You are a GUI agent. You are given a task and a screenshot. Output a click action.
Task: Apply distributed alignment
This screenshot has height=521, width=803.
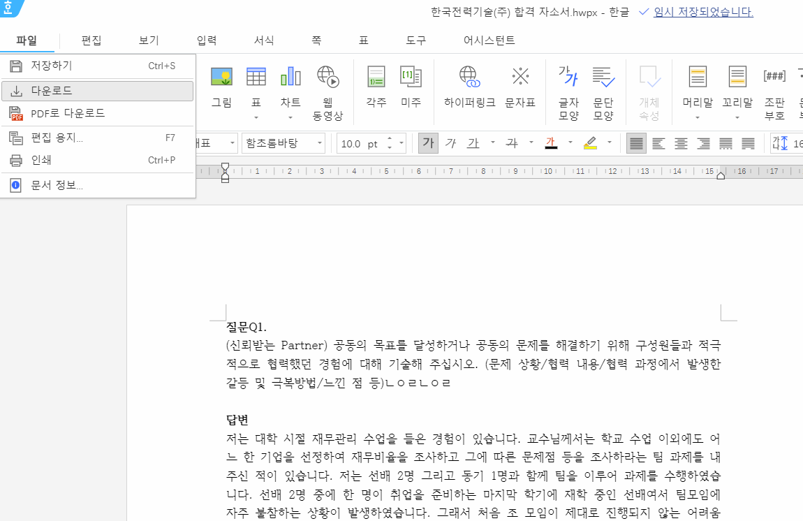point(725,143)
